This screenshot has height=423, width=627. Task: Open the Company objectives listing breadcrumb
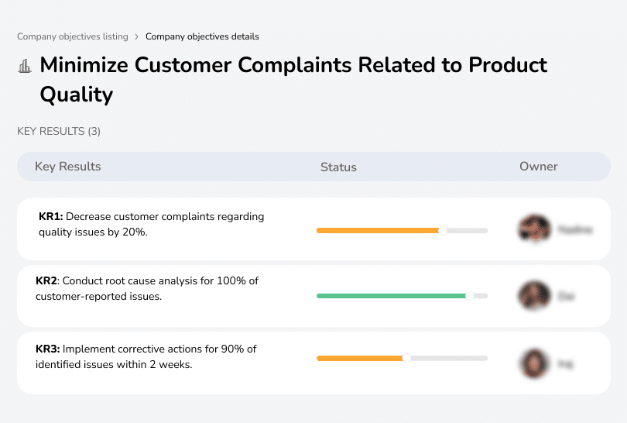point(73,36)
